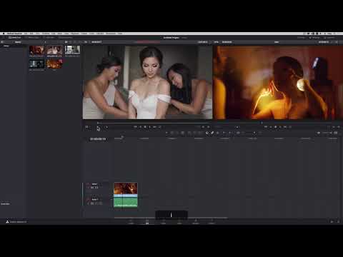Open project settings gear at bottom right
This screenshot has width=343, height=257.
337,221
